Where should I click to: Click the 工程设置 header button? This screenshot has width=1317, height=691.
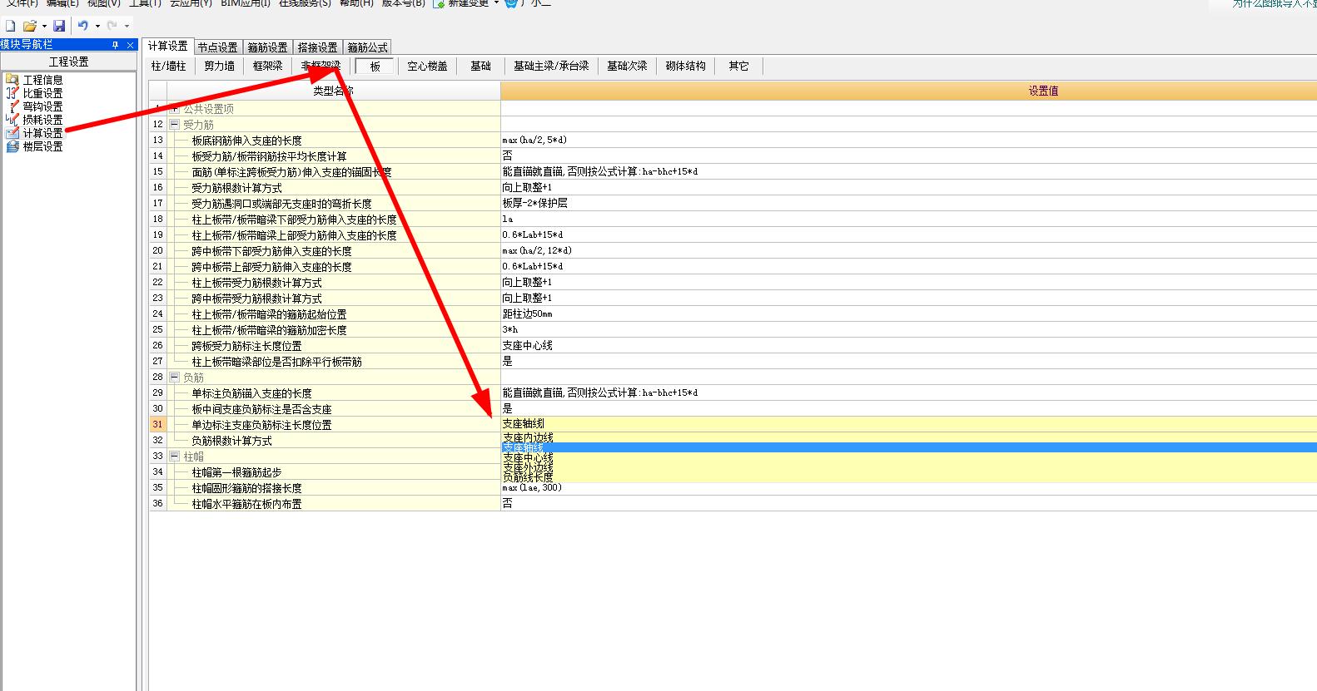(x=68, y=62)
